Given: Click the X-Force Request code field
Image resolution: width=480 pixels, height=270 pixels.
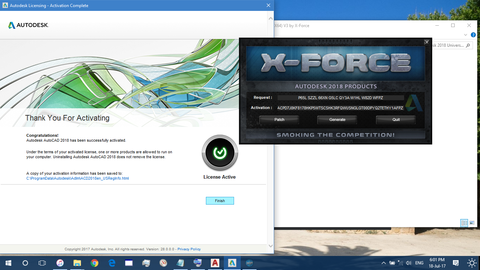Looking at the screenshot, I should (x=340, y=98).
